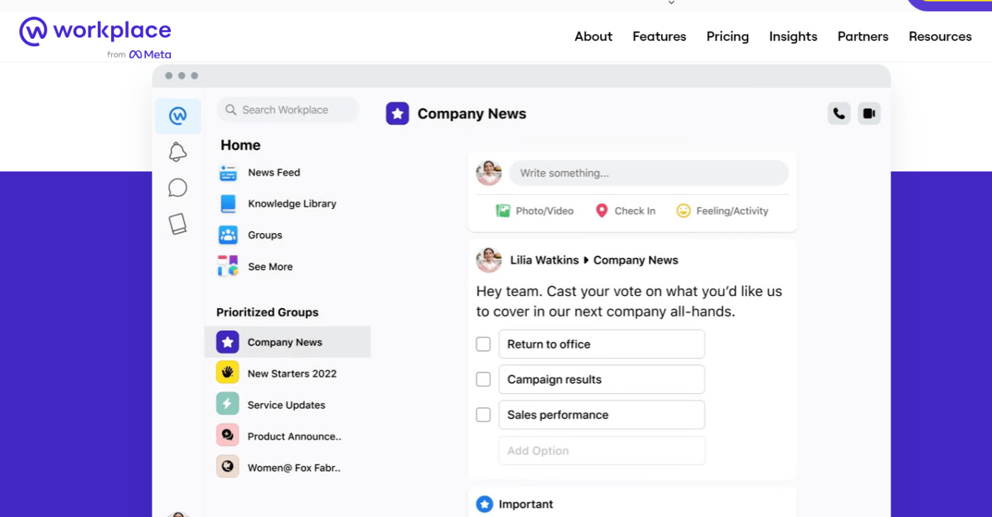Tick the Campaign results checkbox
Screen dimensions: 992x517
click(x=483, y=380)
